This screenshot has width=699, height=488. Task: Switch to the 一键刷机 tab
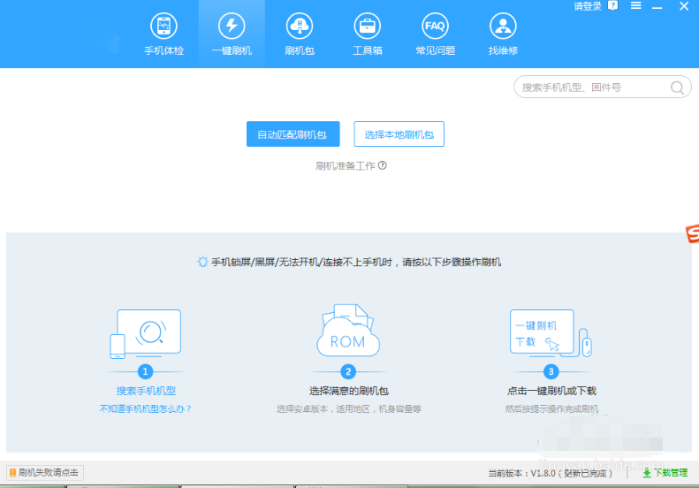tap(232, 34)
